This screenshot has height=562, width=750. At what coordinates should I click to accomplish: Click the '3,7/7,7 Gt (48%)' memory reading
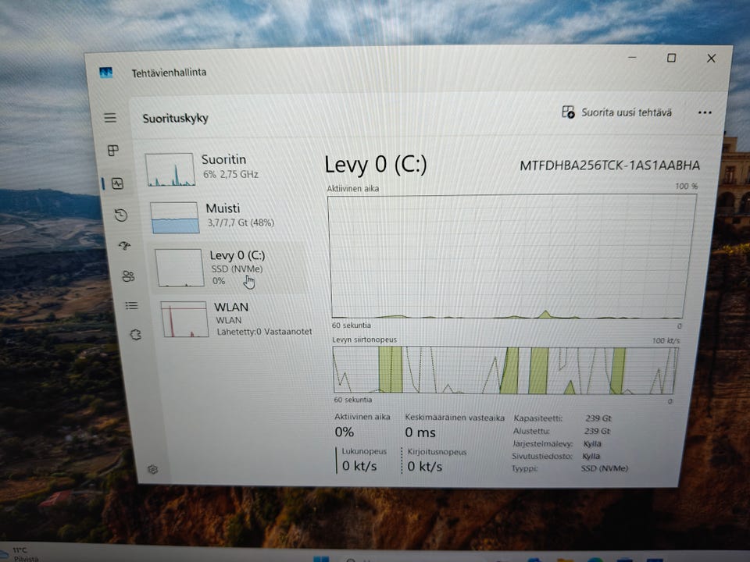pos(241,222)
